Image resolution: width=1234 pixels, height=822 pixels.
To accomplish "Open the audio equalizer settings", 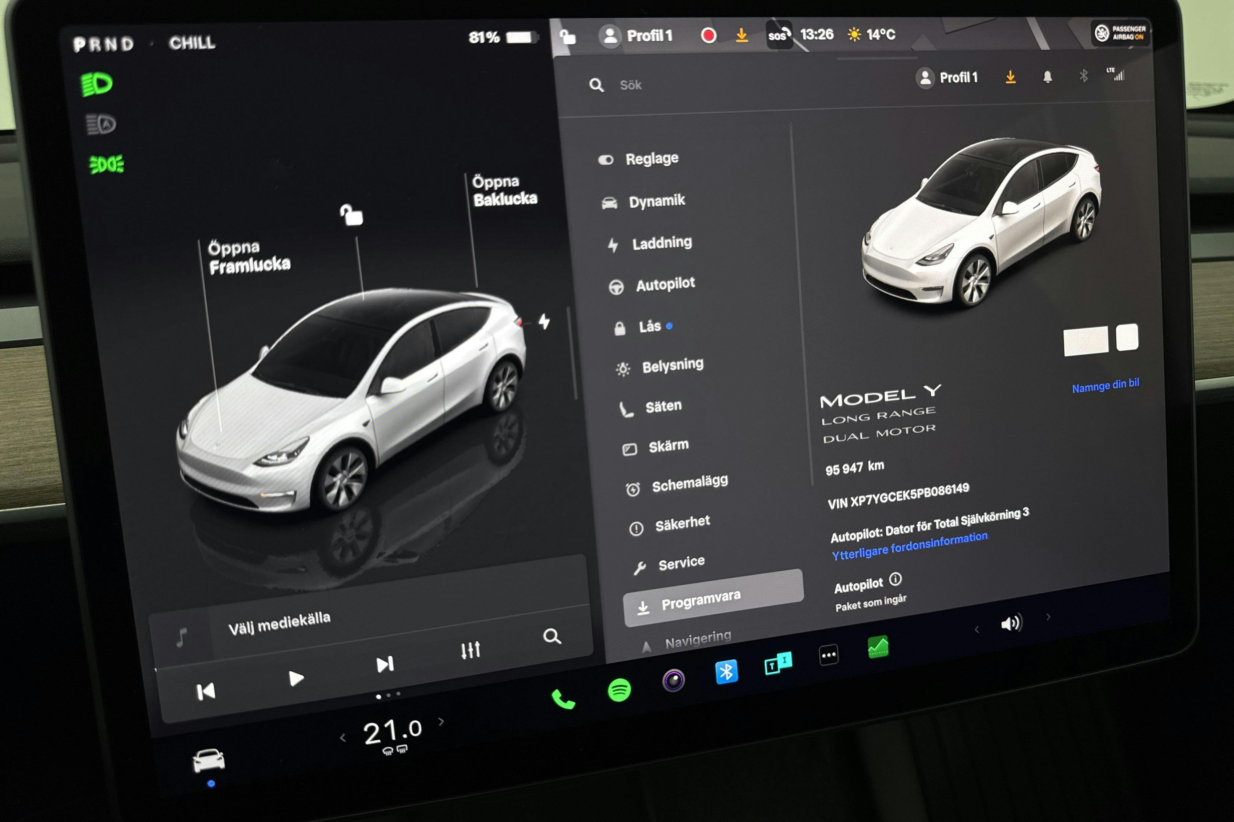I will pos(470,650).
